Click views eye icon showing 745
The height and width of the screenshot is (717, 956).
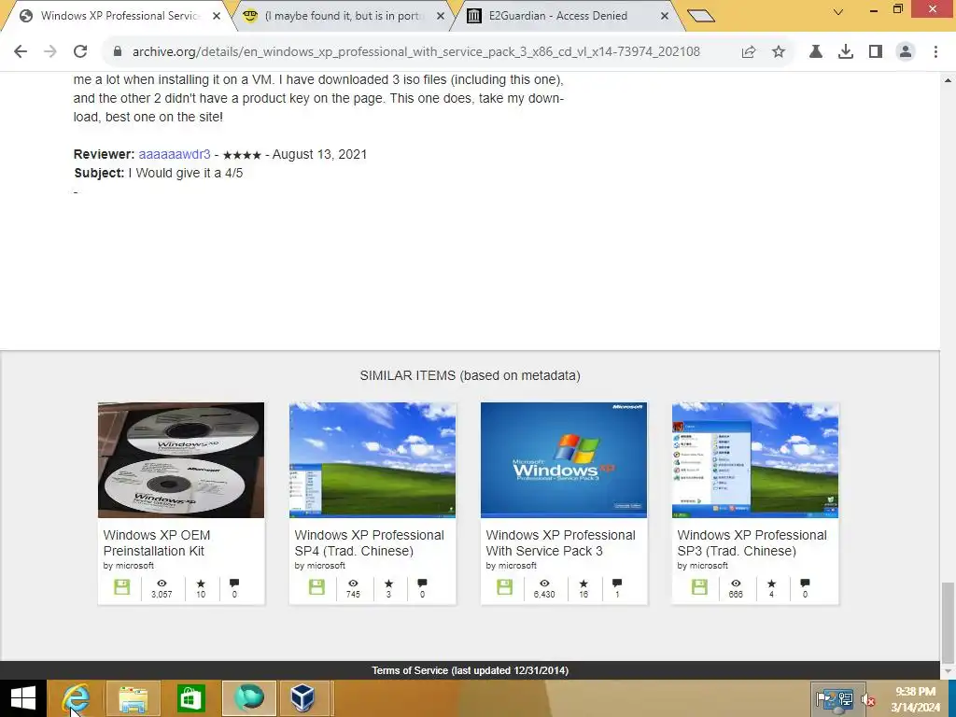click(x=353, y=583)
